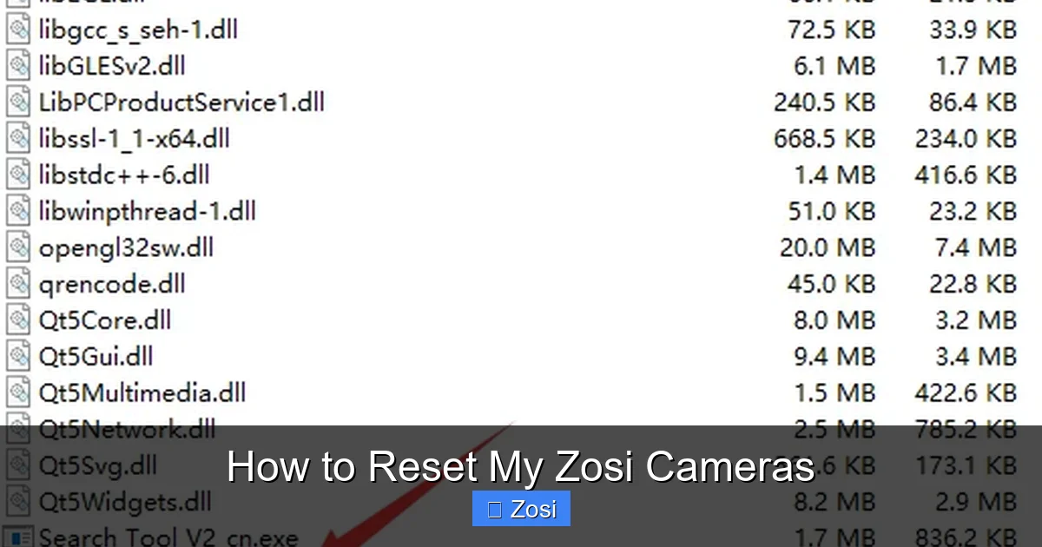Screen dimensions: 1042x547
Task: Click the Qt5Gui.dll file icon
Action: pyautogui.click(x=17, y=356)
